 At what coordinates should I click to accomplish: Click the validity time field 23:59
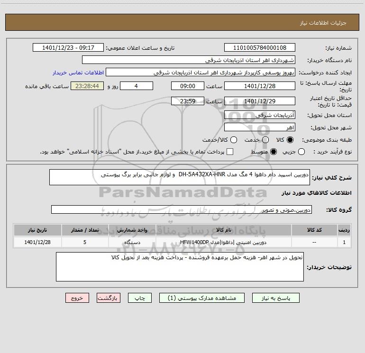pos(188,101)
